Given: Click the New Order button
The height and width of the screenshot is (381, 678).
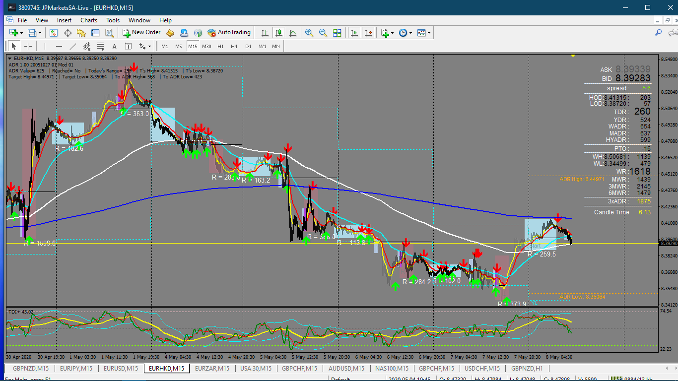Looking at the screenshot, I should [x=142, y=33].
